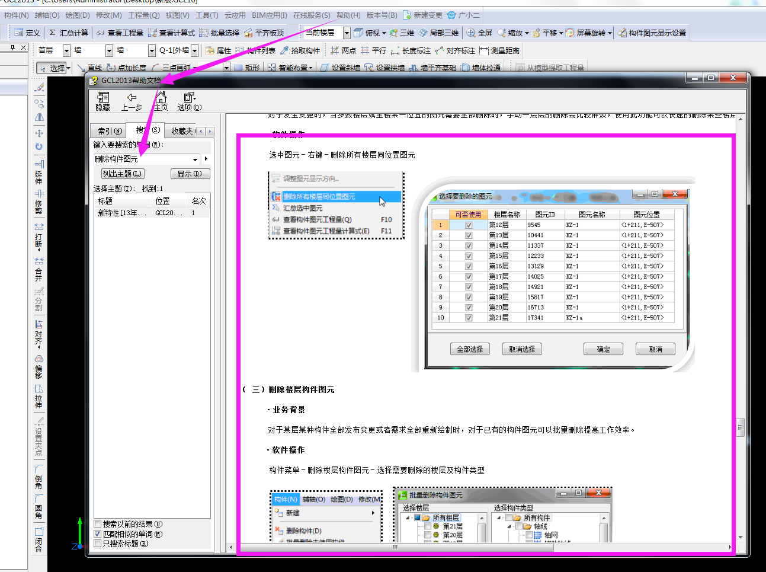The height and width of the screenshot is (572, 766).
Task: Click 修剪 trim tool in left toolbar
Action: tap(39, 202)
